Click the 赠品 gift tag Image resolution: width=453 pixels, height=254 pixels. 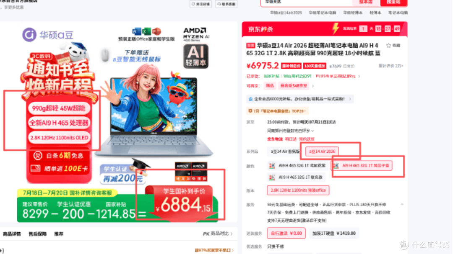coord(270,86)
